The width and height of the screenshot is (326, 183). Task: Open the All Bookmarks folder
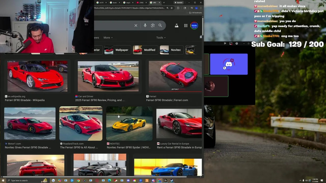[x=195, y=13]
